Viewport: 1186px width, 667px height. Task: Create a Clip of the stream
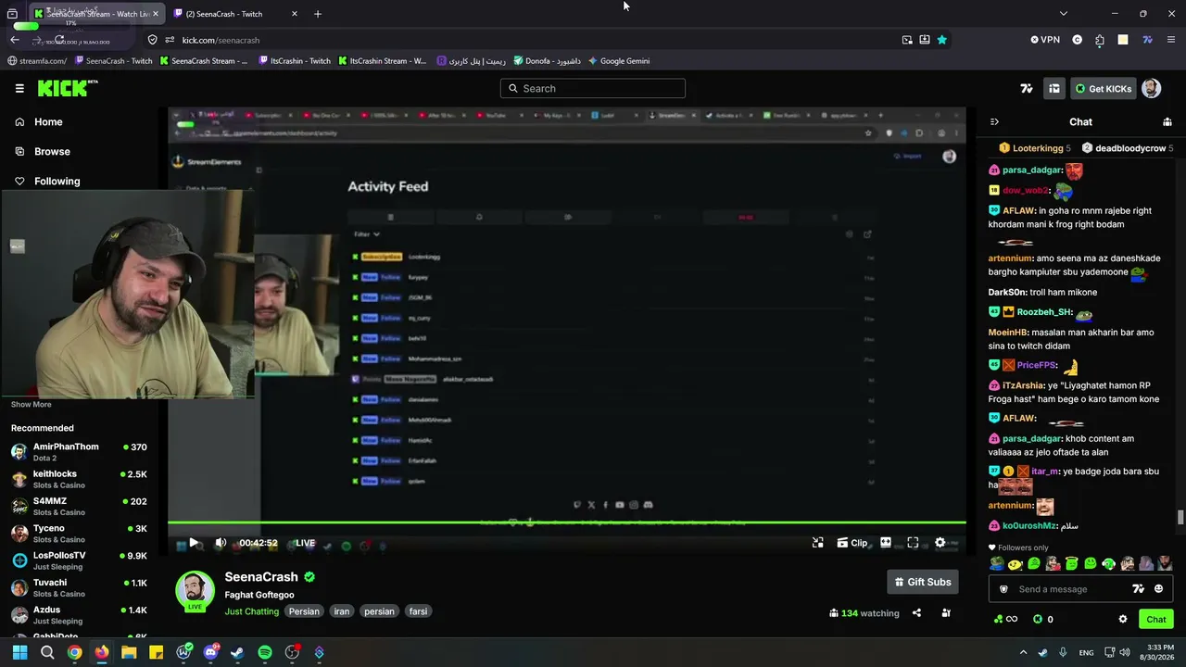[x=852, y=543]
